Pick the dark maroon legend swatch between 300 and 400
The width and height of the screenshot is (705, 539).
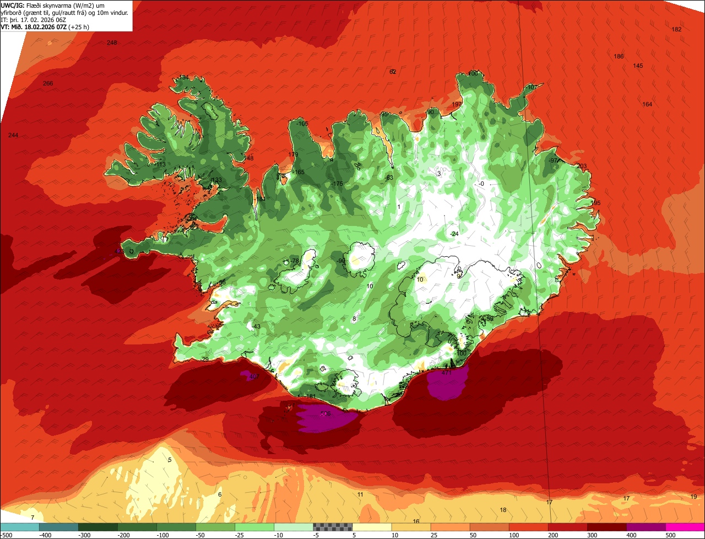[606, 527]
